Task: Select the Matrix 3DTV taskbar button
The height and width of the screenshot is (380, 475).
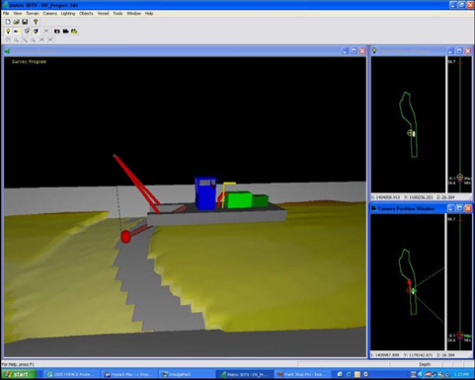Action: click(245, 374)
